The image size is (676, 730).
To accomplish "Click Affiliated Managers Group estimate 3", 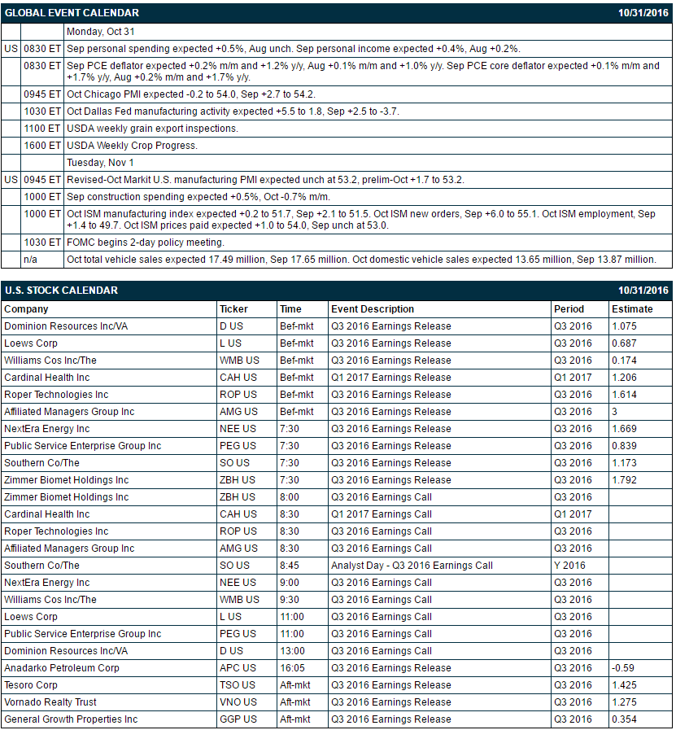I will point(615,412).
